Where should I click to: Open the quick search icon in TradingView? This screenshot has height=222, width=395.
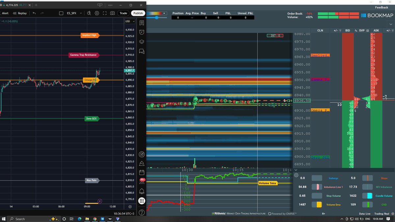(89, 13)
